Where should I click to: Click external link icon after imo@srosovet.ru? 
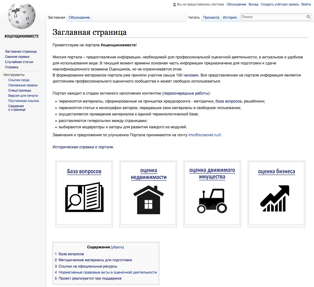(x=219, y=135)
